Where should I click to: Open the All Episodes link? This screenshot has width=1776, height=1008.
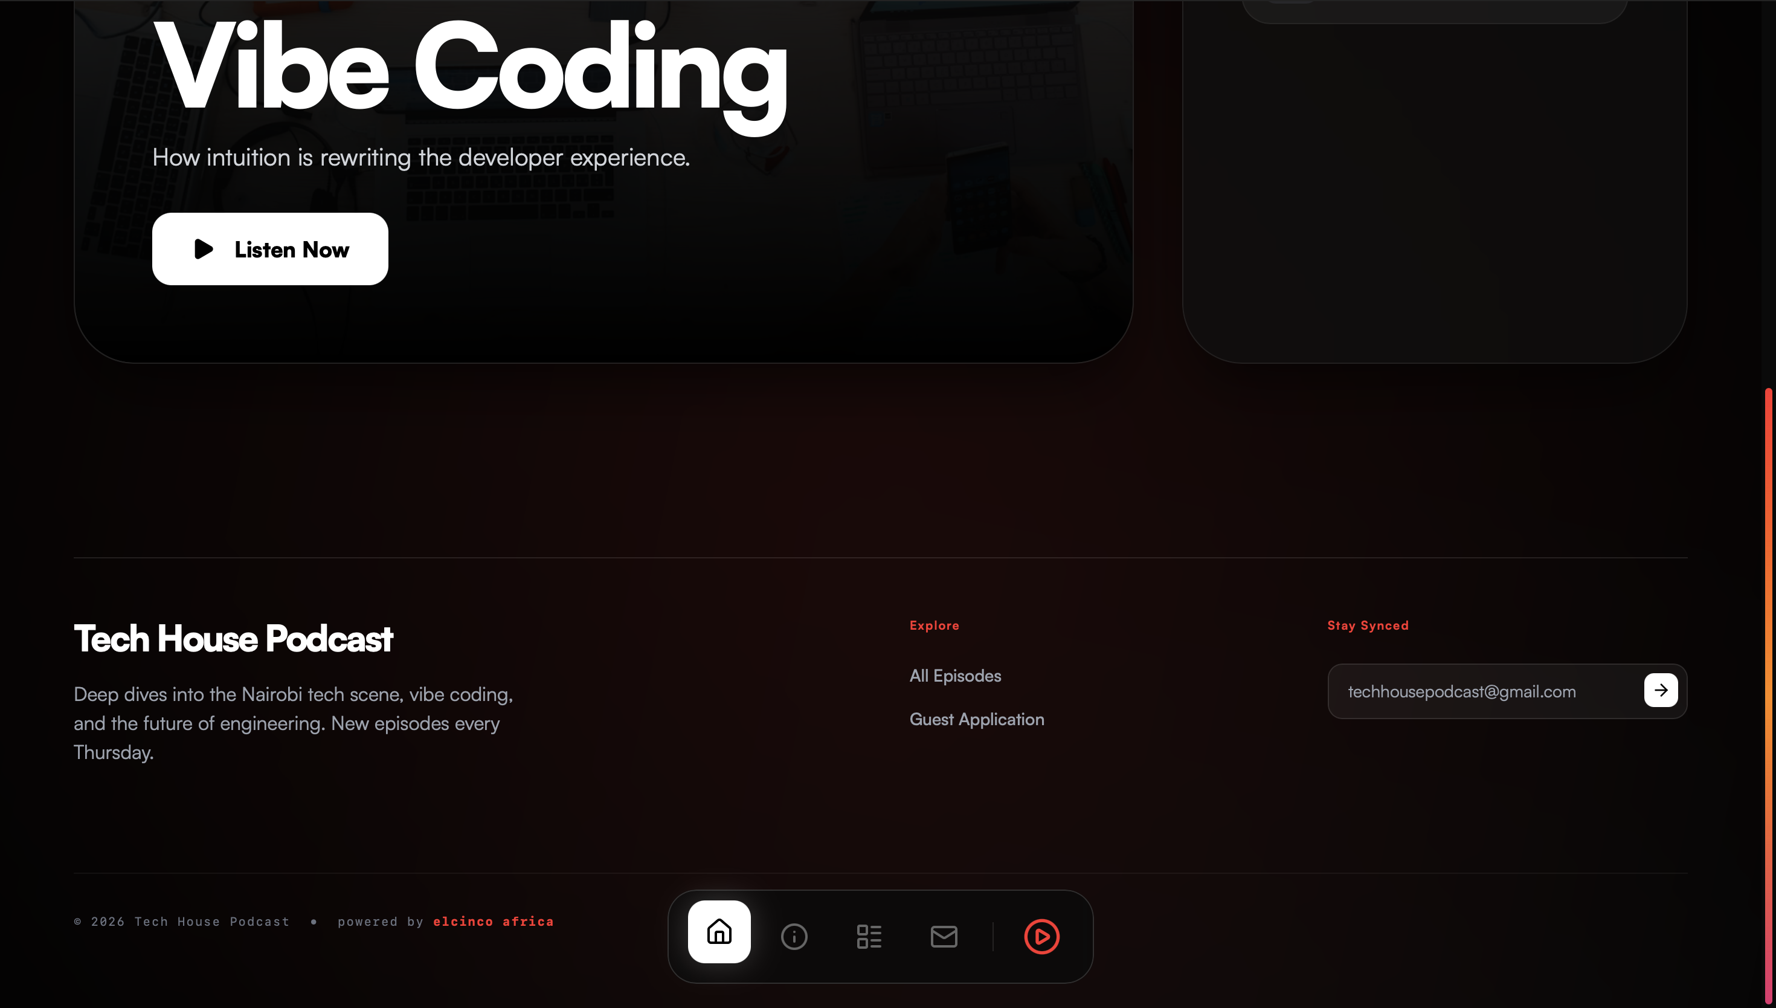955,676
